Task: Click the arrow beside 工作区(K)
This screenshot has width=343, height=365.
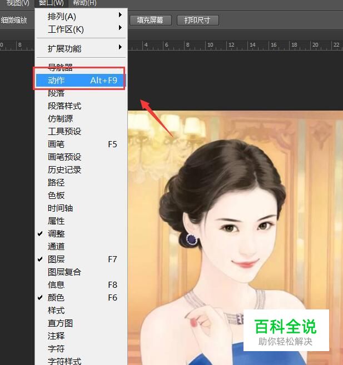Action: coord(120,28)
